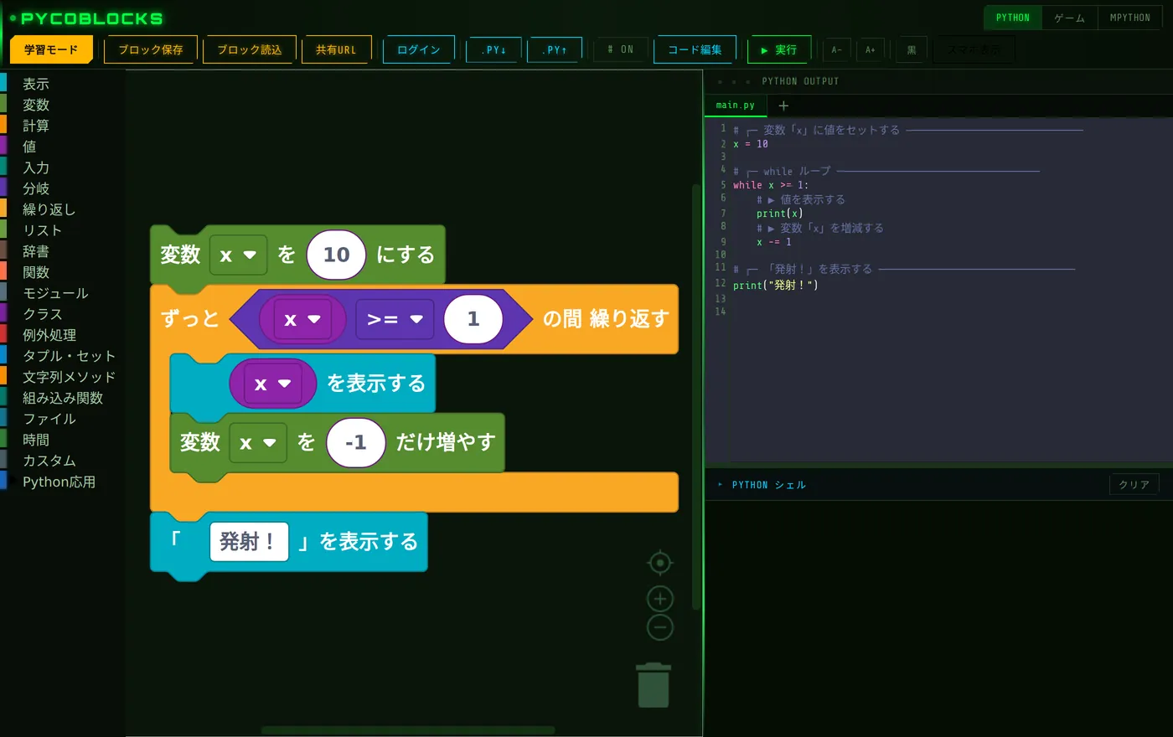Open the リスト block category
The image size is (1173, 737).
point(42,230)
